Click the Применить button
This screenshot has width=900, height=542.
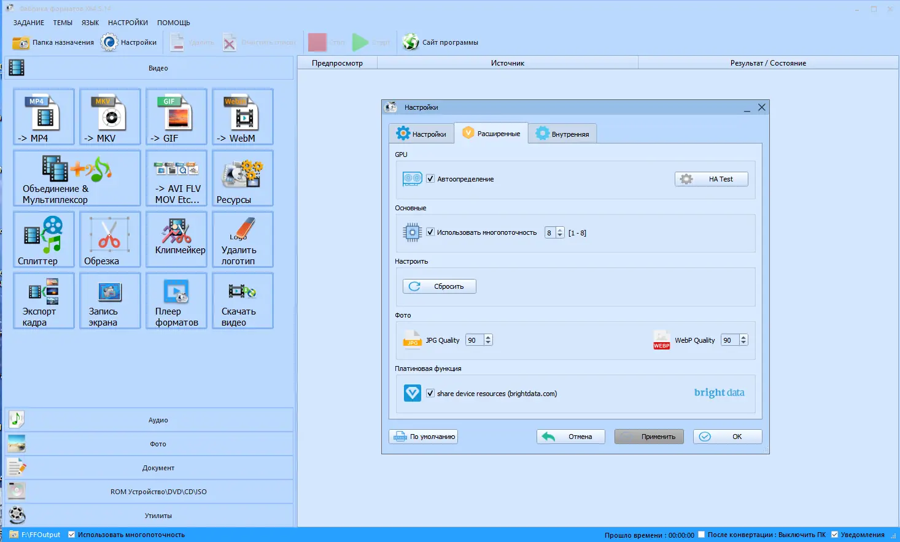click(x=649, y=437)
